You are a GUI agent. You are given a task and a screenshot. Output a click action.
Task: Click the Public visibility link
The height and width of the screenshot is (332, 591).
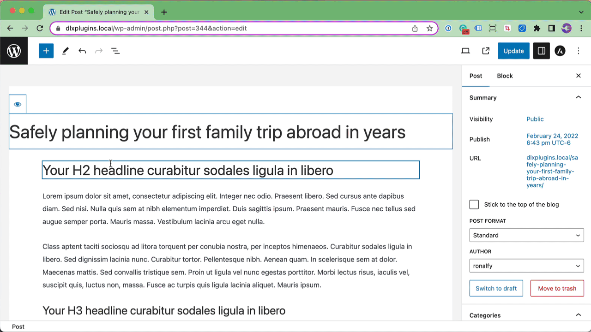click(x=535, y=119)
